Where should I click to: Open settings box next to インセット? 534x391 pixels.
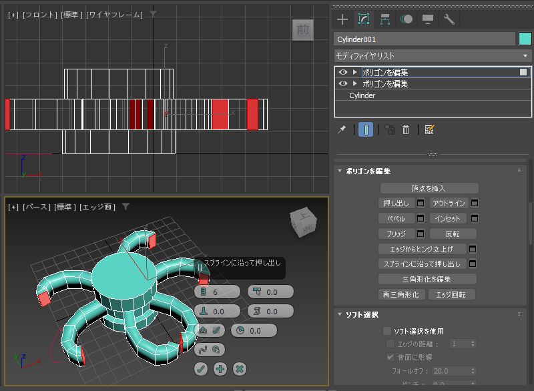point(475,218)
